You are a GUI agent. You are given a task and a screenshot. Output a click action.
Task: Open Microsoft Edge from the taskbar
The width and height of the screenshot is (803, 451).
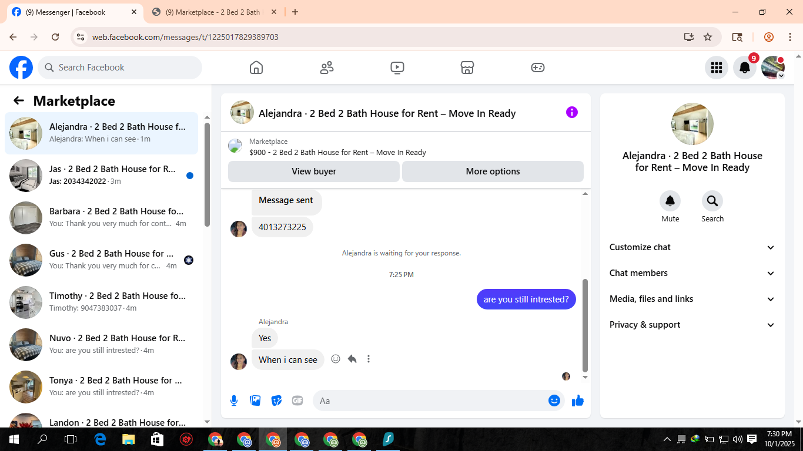click(x=100, y=439)
